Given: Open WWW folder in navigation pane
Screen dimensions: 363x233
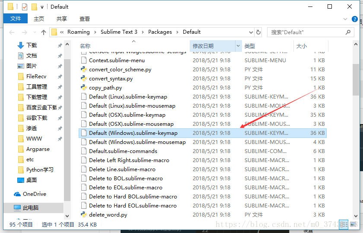Looking at the screenshot, I should pyautogui.click(x=34, y=138).
